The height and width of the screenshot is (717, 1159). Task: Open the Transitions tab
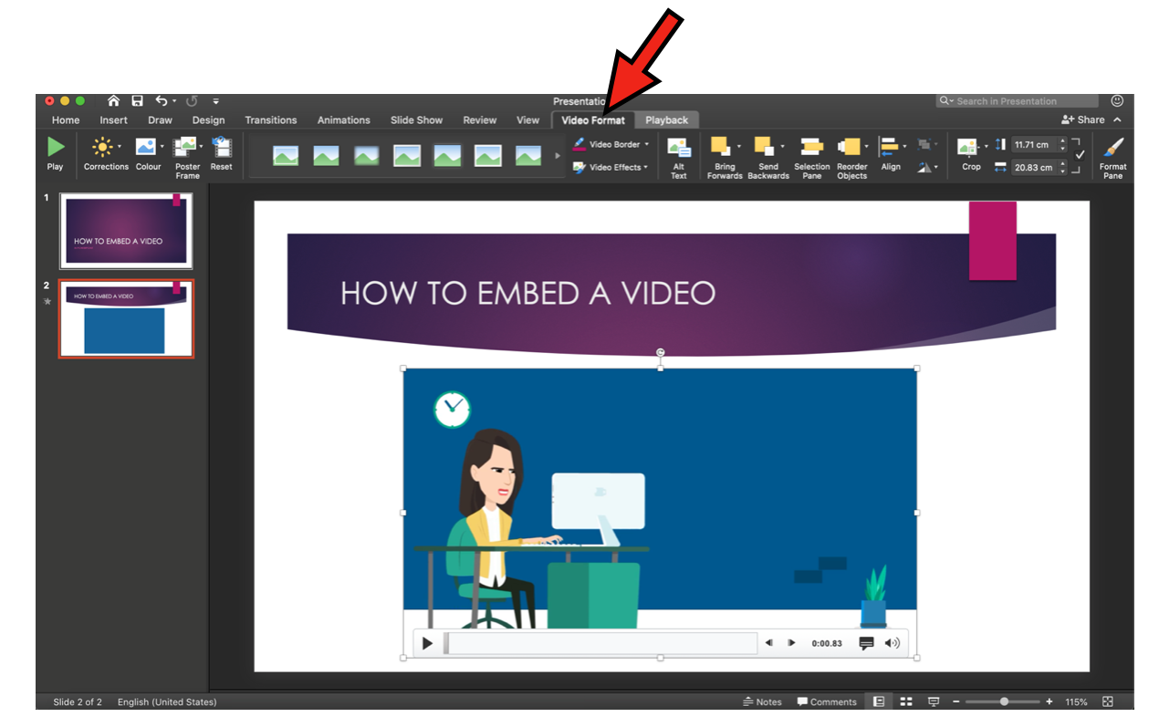pos(270,119)
